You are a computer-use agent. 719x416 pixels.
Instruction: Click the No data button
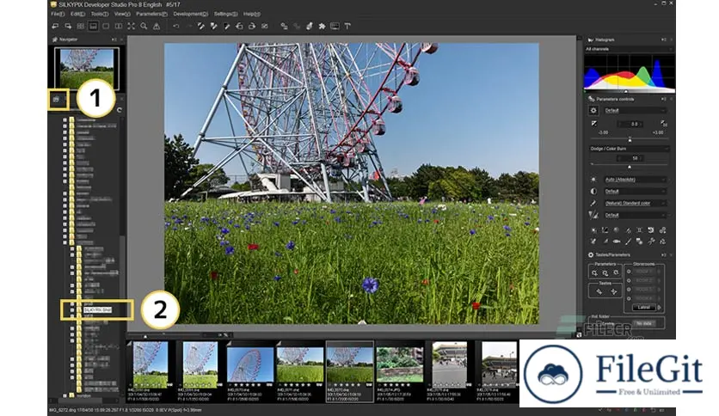(x=644, y=323)
